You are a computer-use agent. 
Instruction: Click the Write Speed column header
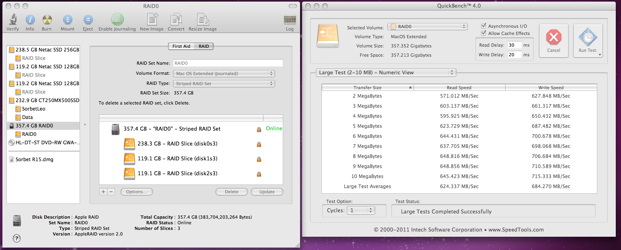coord(551,88)
